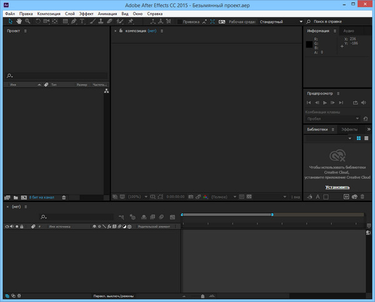Switch libraries to grid view

tap(359, 138)
